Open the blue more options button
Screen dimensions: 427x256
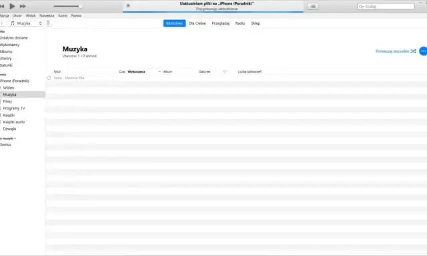[423, 51]
